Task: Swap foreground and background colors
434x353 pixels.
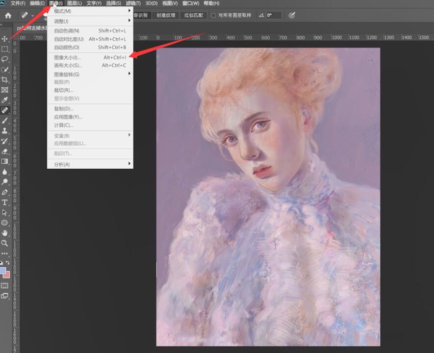Action: tap(8, 262)
